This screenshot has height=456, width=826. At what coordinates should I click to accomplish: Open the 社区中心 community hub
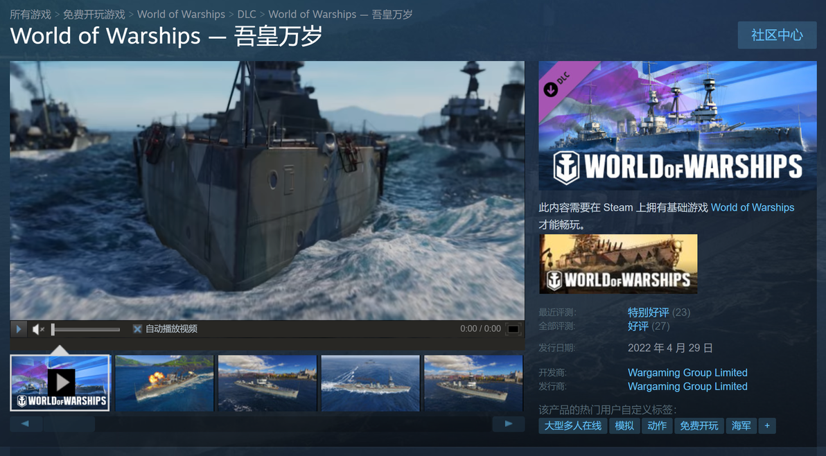coord(777,35)
